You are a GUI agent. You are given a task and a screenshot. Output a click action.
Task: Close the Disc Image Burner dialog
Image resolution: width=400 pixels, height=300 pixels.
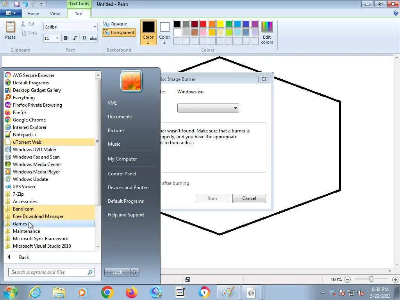(x=264, y=79)
